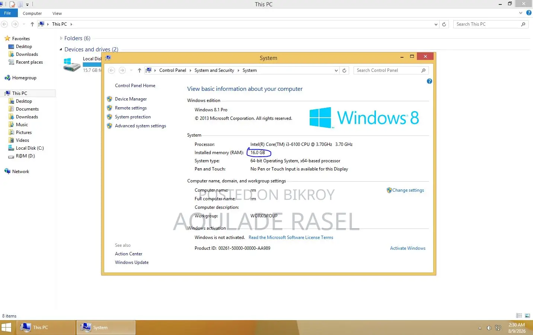Image resolution: width=533 pixels, height=335 pixels.
Task: Select Music folder in navigation pane
Action: (22, 125)
